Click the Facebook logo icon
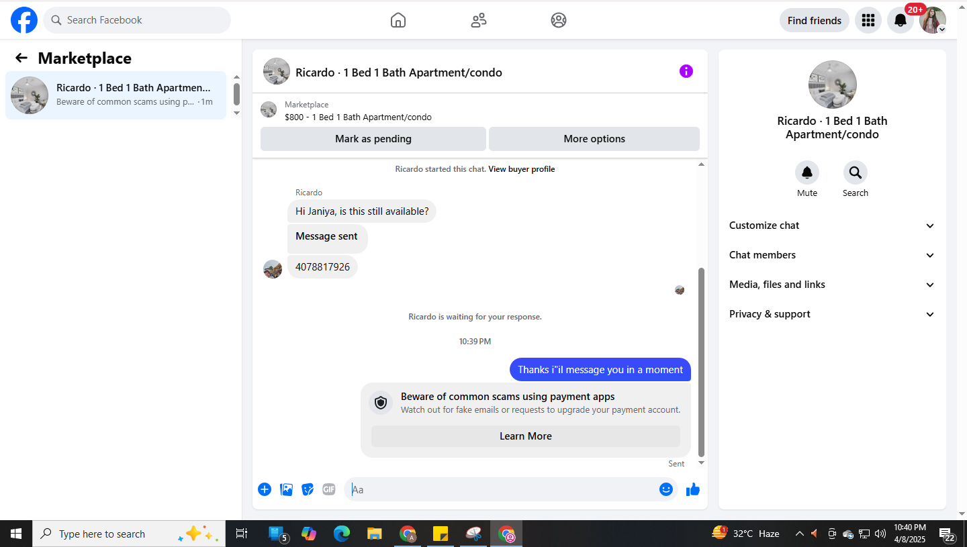Image resolution: width=967 pixels, height=547 pixels. 24,20
